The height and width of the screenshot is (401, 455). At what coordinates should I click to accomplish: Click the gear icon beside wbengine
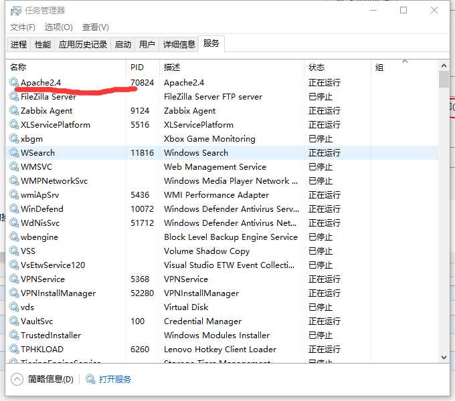[14, 237]
